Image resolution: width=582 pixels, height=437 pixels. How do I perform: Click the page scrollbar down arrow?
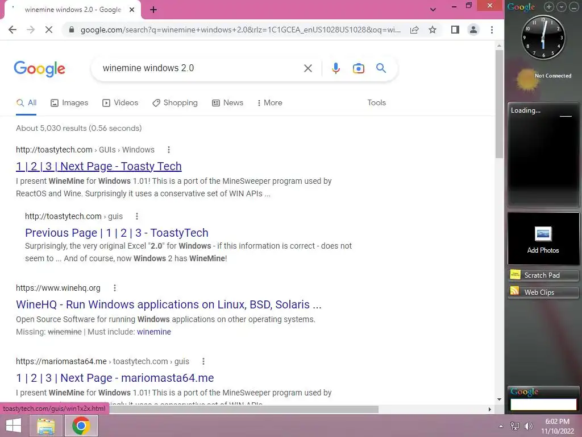coord(499,399)
